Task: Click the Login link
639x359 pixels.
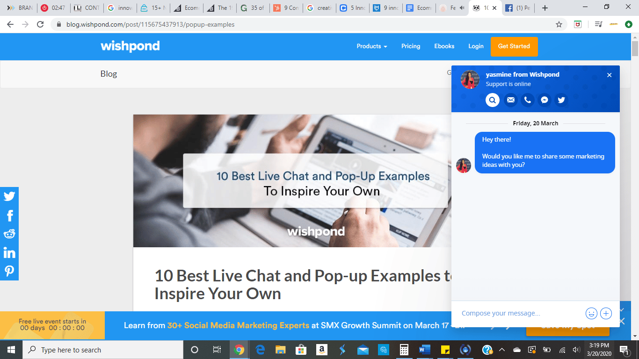Action: (476, 46)
